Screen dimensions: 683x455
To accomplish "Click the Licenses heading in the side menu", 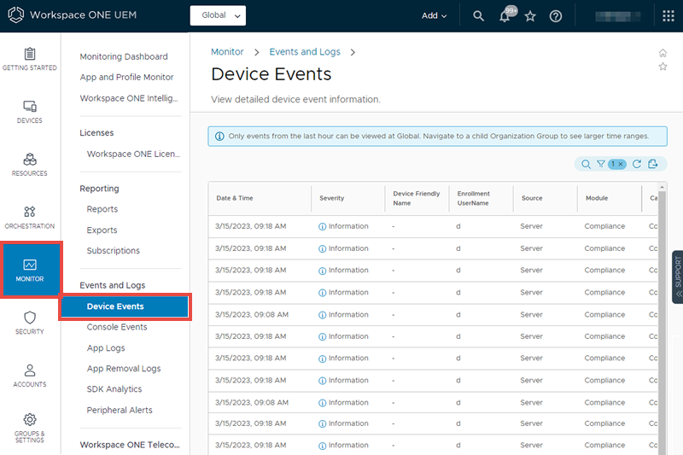I will pyautogui.click(x=96, y=133).
